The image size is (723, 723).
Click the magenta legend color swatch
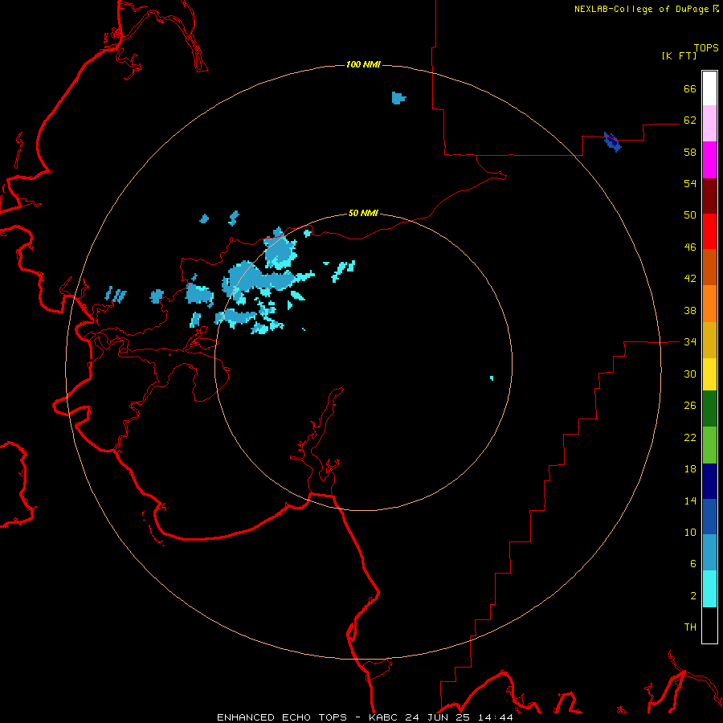709,160
